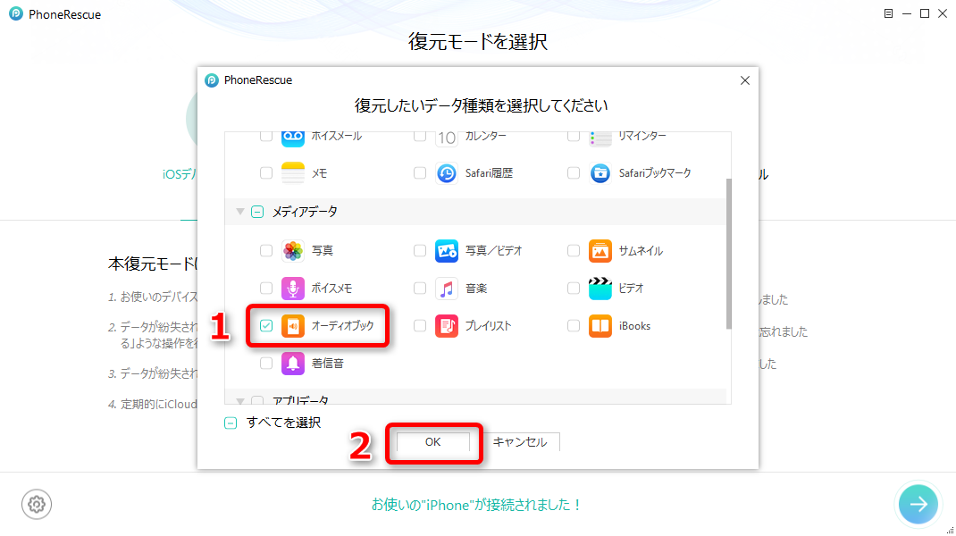Check the プレイリスト checkbox

419,326
